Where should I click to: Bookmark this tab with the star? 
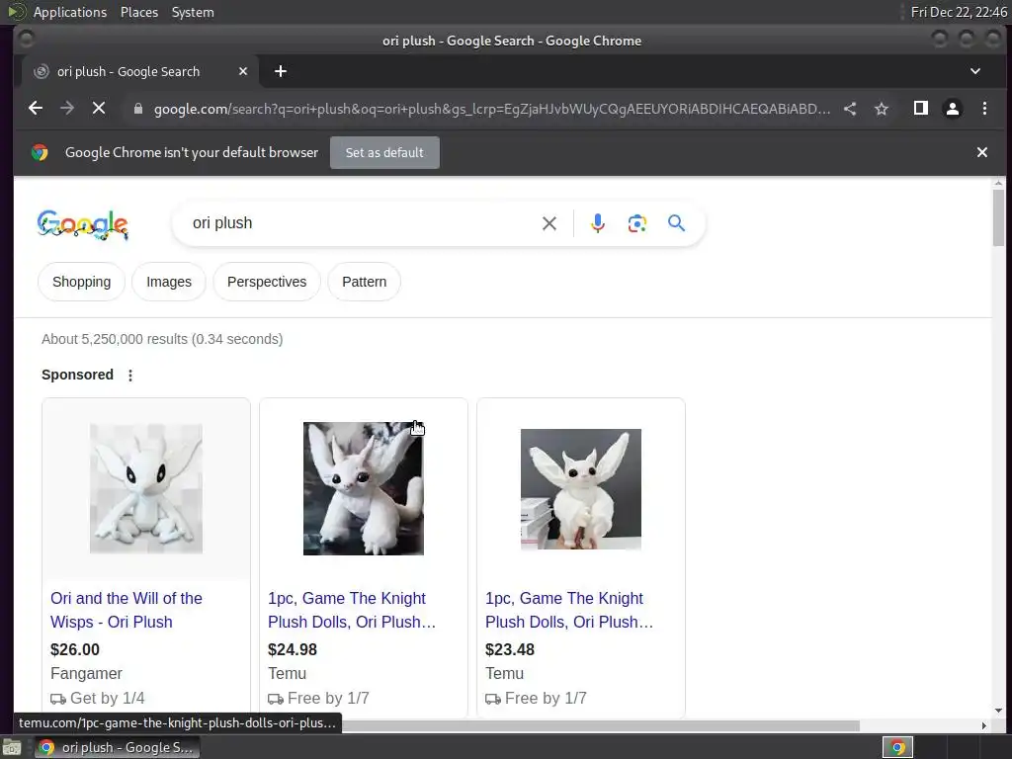[x=882, y=109]
